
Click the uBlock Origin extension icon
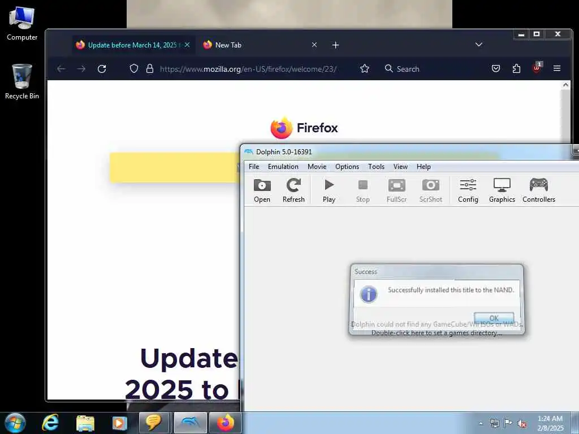click(537, 68)
